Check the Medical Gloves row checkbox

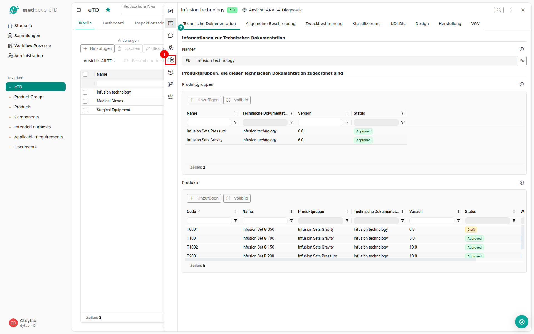pyautogui.click(x=85, y=101)
